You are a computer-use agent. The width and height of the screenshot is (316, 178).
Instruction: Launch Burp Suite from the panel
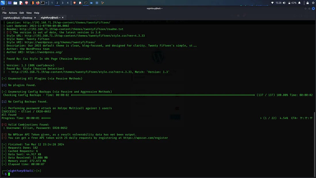[x=32, y=3]
